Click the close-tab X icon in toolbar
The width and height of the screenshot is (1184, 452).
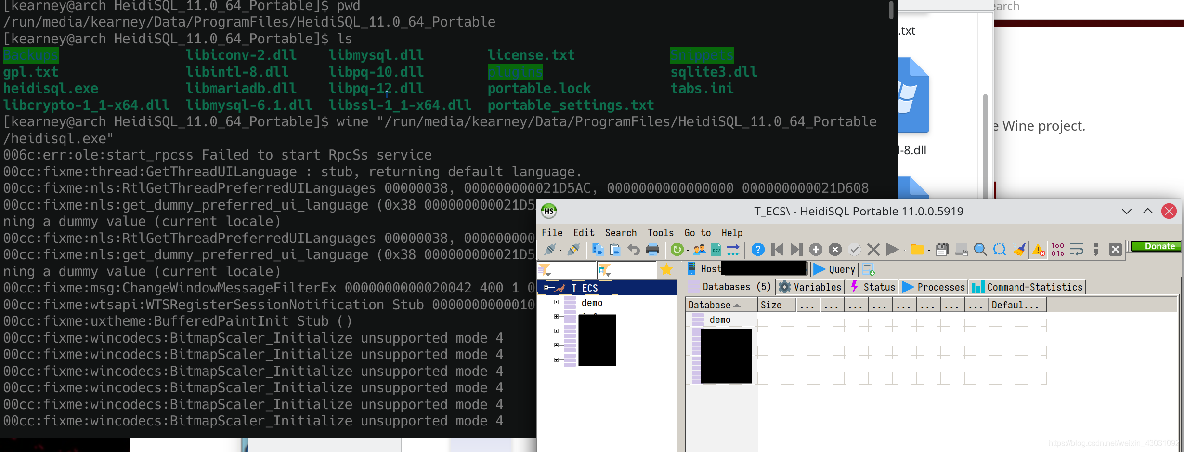pos(1115,249)
